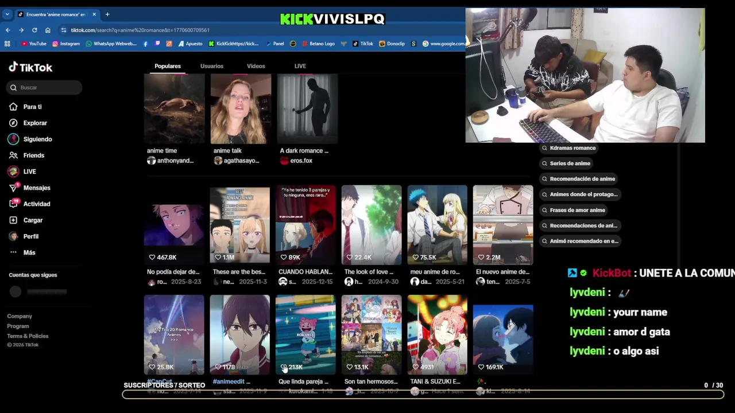Open the YouTube bookmark
Screen dimensions: 735x413
coord(34,44)
